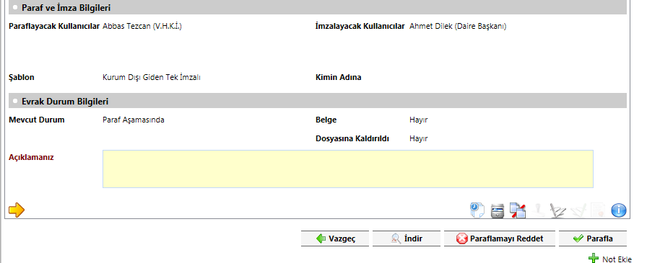This screenshot has width=660, height=263.
Task: Collapse the Evrak Durum Bilgileri section
Action: (16, 102)
